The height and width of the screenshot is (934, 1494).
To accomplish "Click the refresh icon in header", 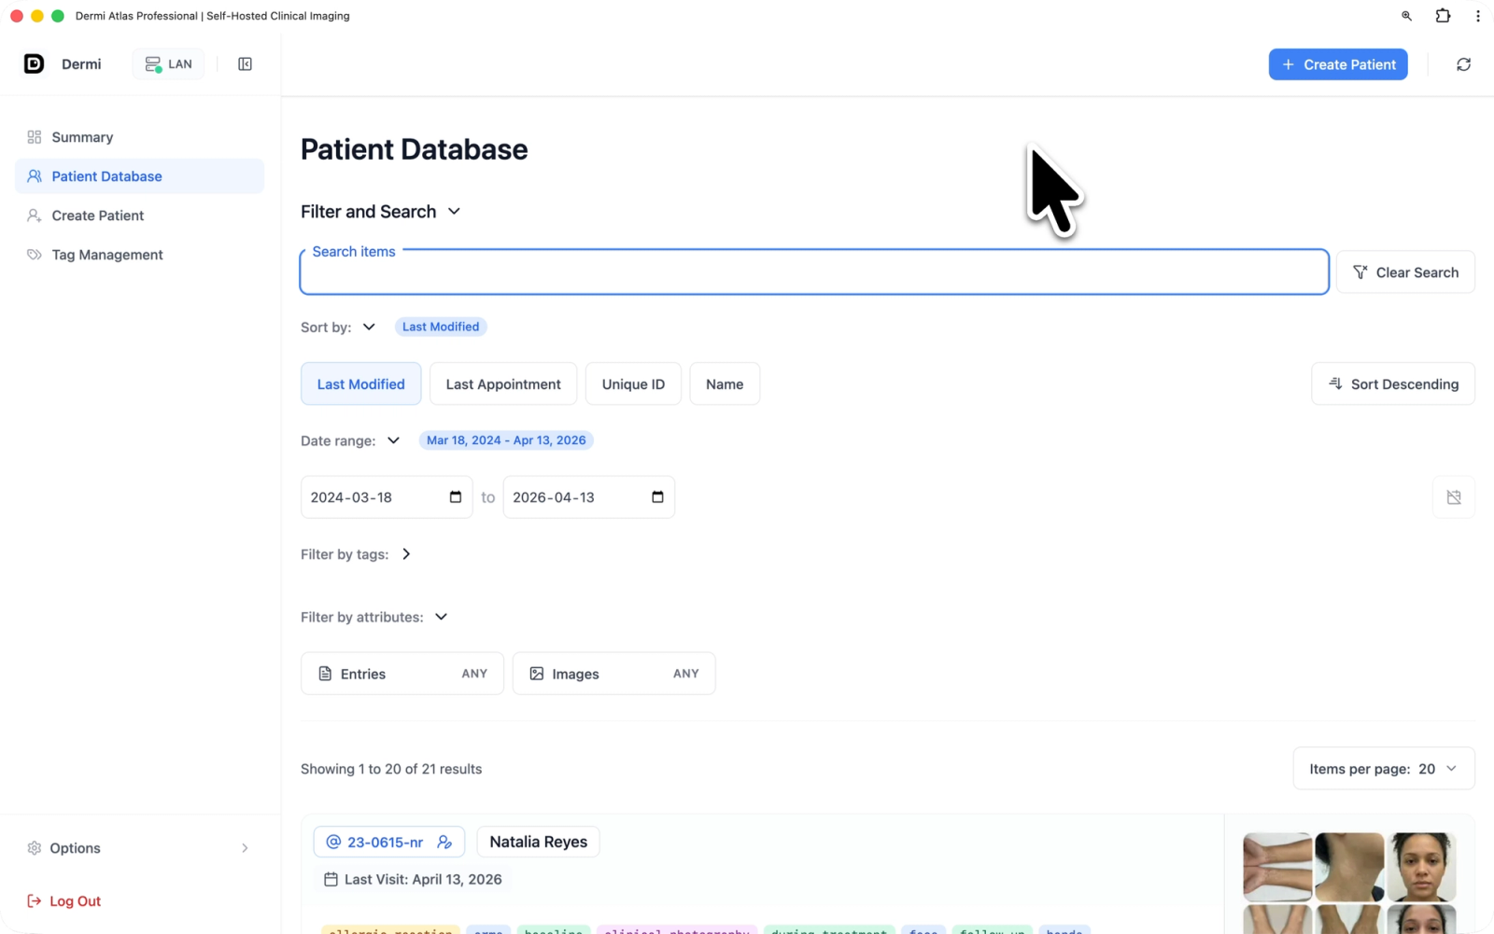I will [1463, 64].
